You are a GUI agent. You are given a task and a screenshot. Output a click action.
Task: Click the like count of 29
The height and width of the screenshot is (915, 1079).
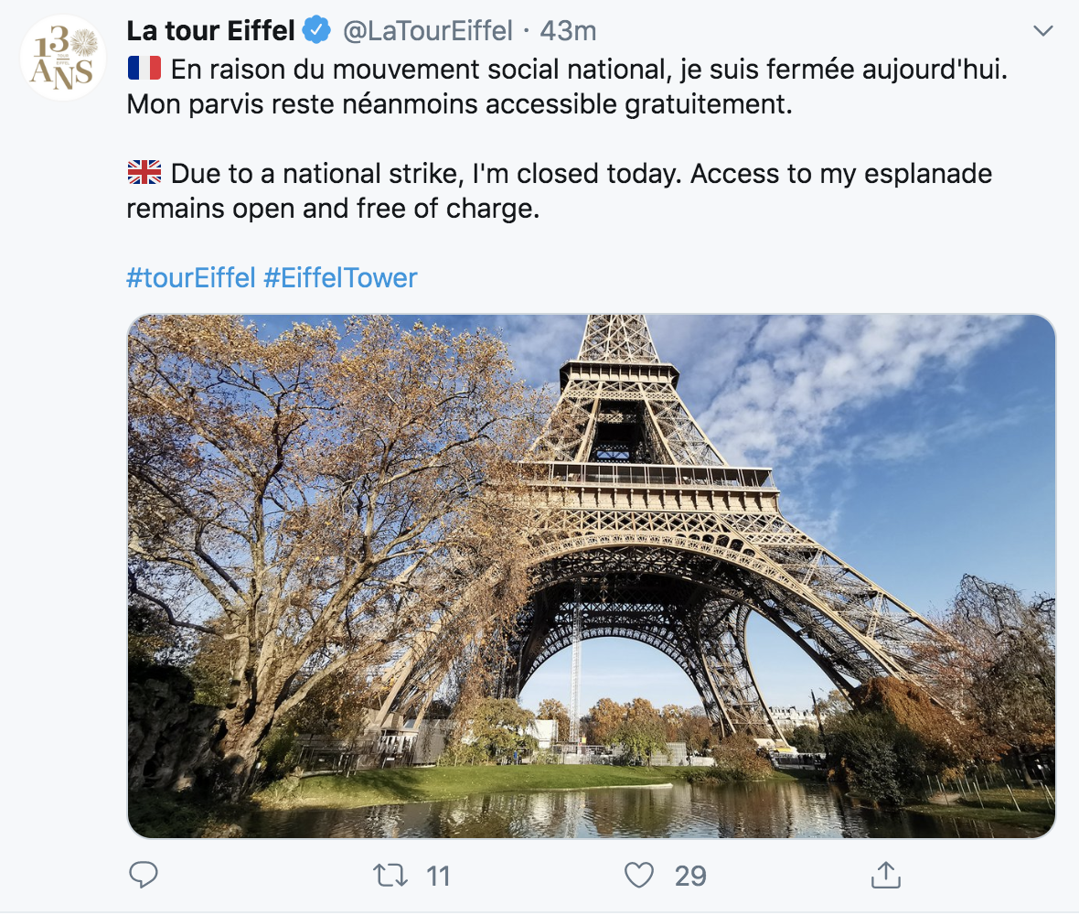coord(690,877)
